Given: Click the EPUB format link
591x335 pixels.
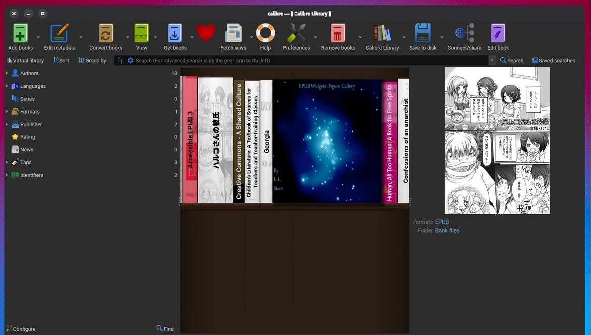Looking at the screenshot, I should click(x=442, y=222).
